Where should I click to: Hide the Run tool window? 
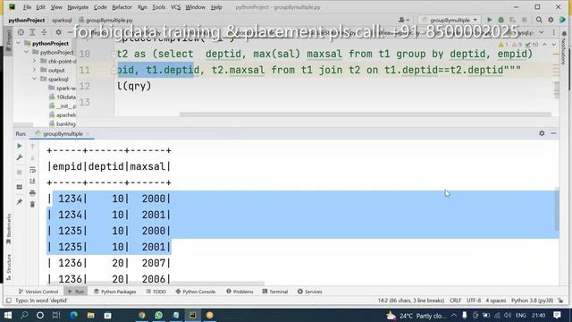553,133
